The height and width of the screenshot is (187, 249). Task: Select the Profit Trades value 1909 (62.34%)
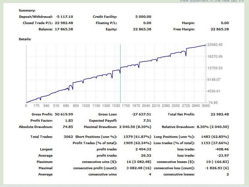point(137,143)
